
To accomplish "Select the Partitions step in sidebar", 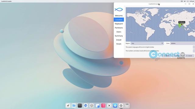I will click(x=119, y=28).
